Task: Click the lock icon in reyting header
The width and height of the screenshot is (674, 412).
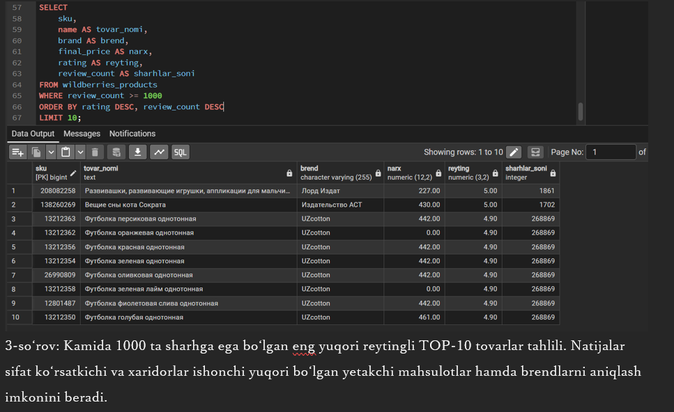Action: [x=495, y=173]
